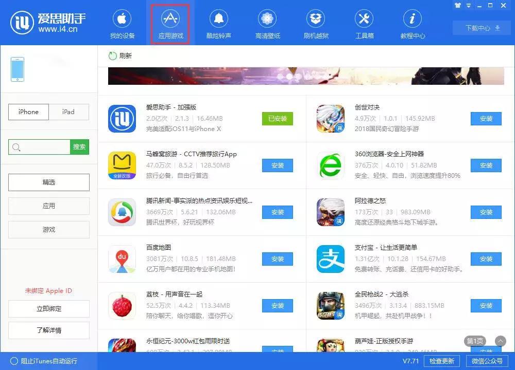Click 立即绑定 to bind Apple ID
The width and height of the screenshot is (515, 370).
[x=48, y=309]
